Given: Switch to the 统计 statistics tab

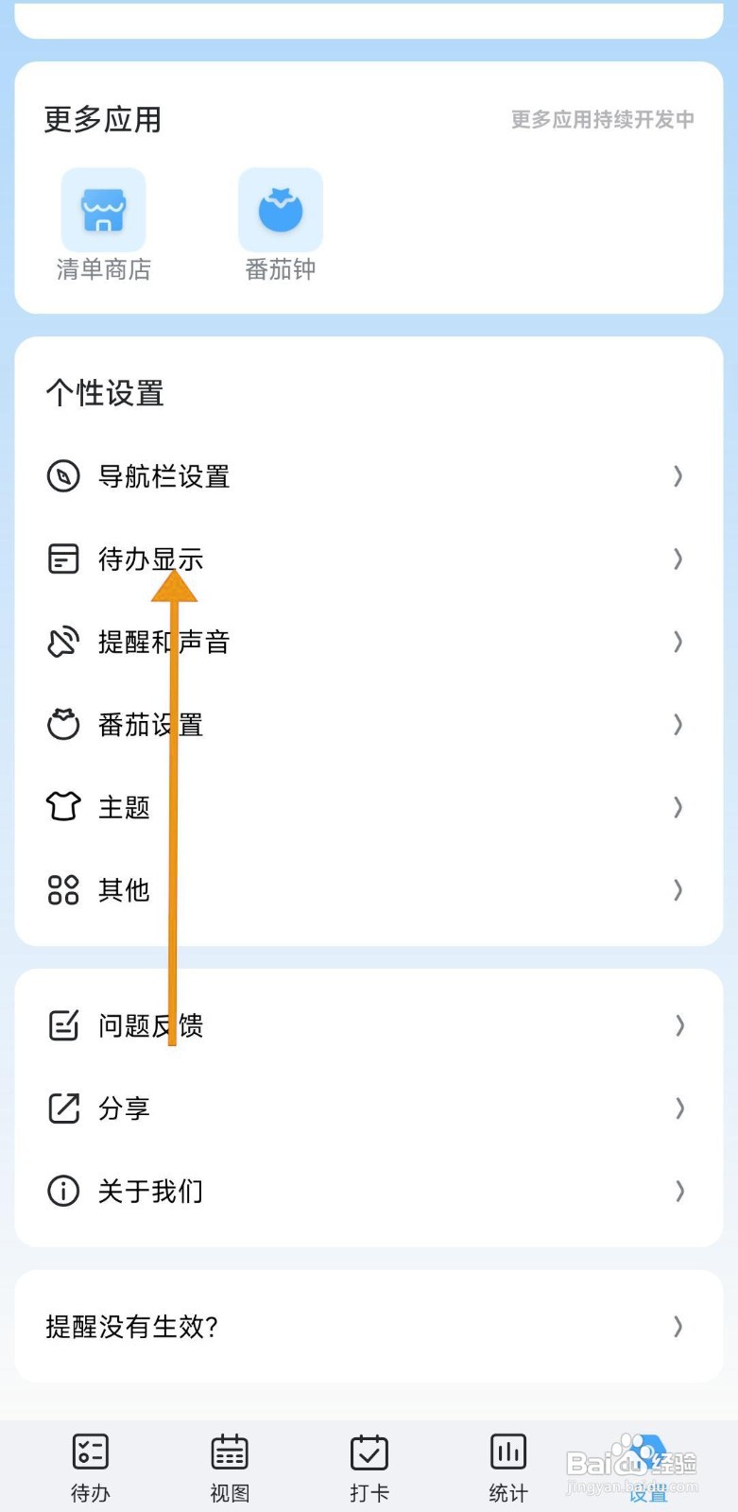Looking at the screenshot, I should [508, 1467].
